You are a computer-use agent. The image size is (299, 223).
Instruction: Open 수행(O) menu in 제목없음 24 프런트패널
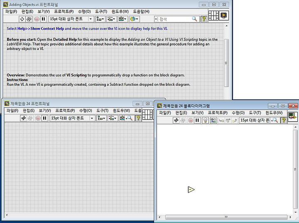[x=86, y=111]
